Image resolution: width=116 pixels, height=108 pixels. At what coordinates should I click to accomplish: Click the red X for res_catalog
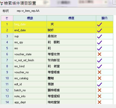pyautogui.click(x=99, y=78)
